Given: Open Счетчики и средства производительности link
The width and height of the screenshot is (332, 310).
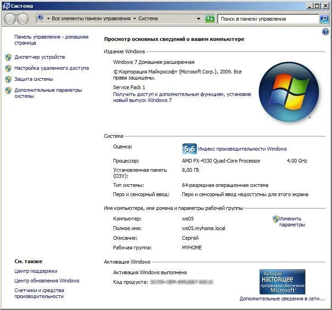Looking at the screenshot, I should tap(39, 293).
